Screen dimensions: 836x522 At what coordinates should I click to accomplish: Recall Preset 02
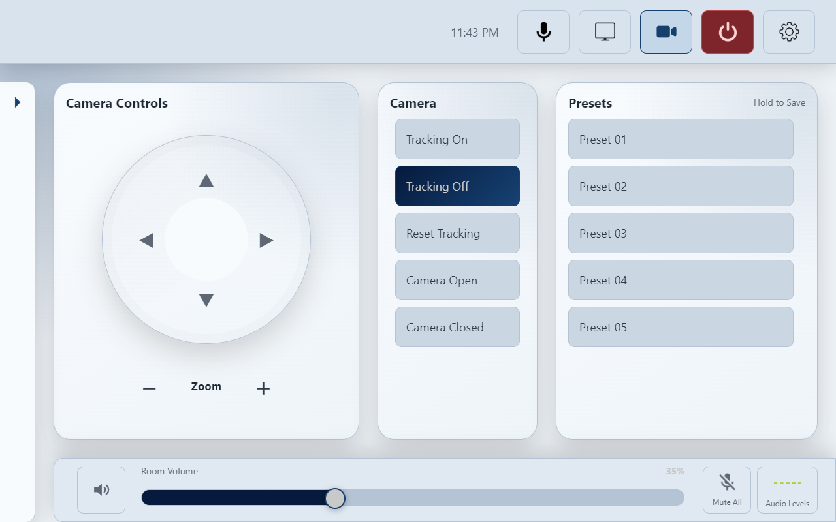pyautogui.click(x=681, y=186)
